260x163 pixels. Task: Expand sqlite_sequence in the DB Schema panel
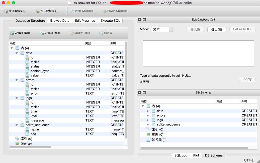[x=148, y=124]
